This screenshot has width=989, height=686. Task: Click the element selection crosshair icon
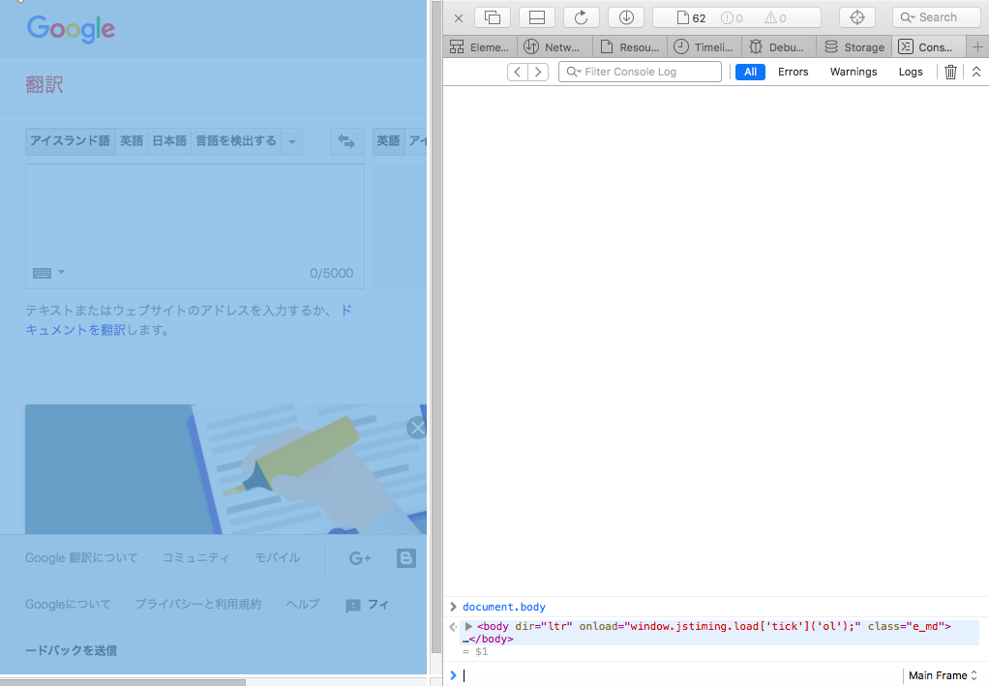tap(856, 17)
